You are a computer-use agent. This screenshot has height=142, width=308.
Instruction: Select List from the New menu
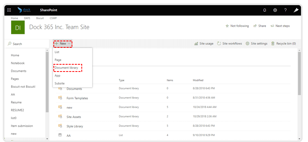[x=57, y=52]
